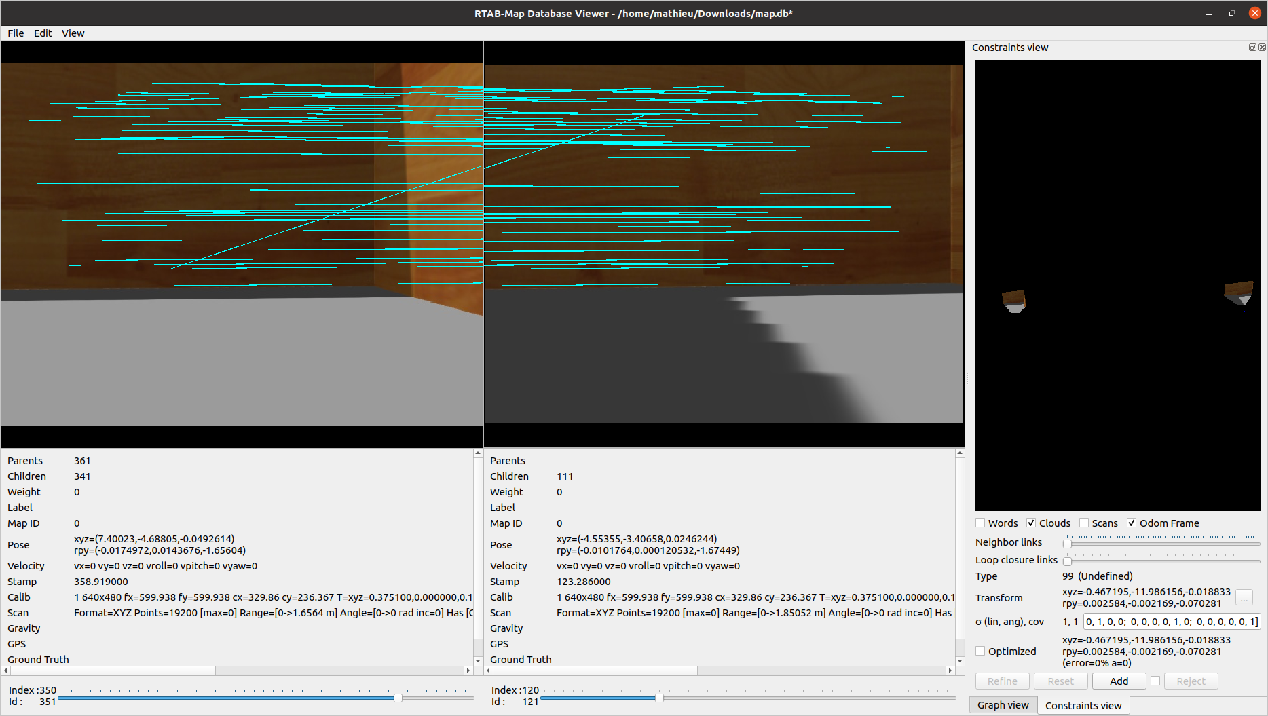The height and width of the screenshot is (716, 1268).
Task: Close the Constraints view dock panel
Action: tap(1262, 48)
